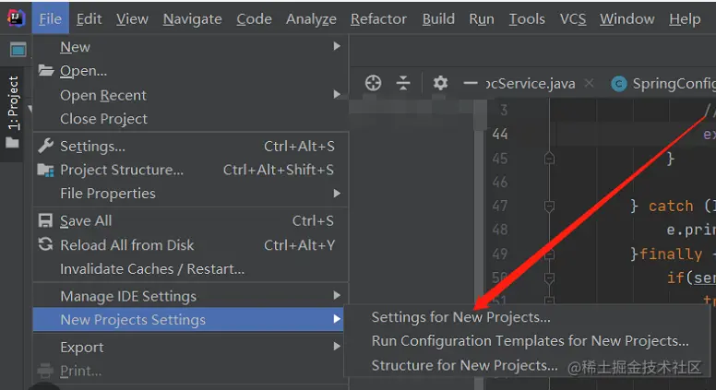Collapse code block at line 45 fold marker

(550, 159)
